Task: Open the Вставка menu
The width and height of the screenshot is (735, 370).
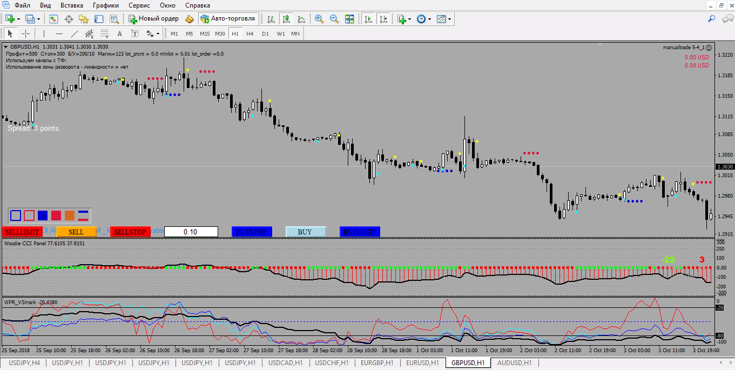Action: (x=72, y=5)
